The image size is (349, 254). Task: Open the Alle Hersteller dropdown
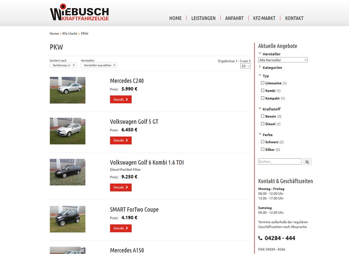tap(283, 60)
